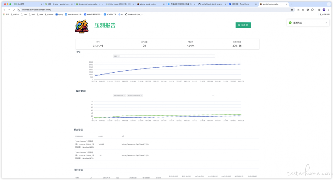The image size is (333, 180).
Task: Click the 导出结果 export button
Action: tap(243, 25)
